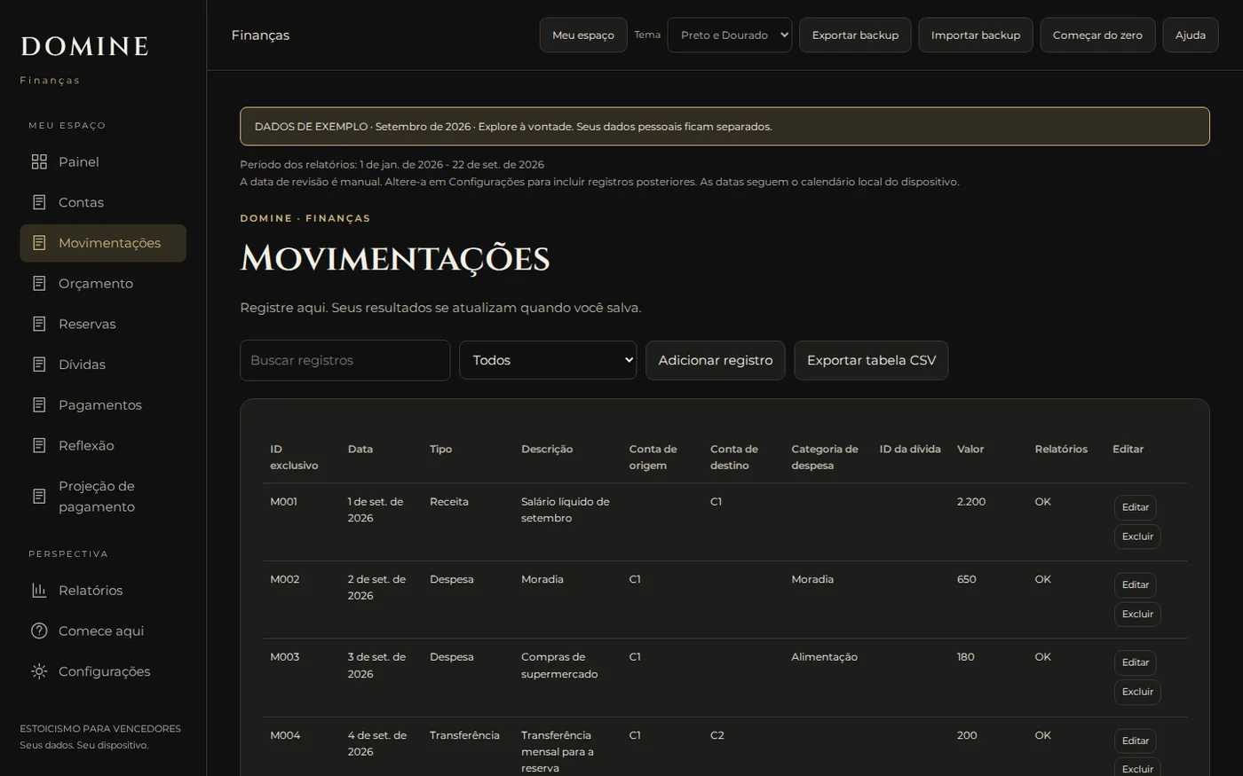Image resolution: width=1243 pixels, height=776 pixels.
Task: Go to Contas in sidebar
Action: [x=103, y=202]
